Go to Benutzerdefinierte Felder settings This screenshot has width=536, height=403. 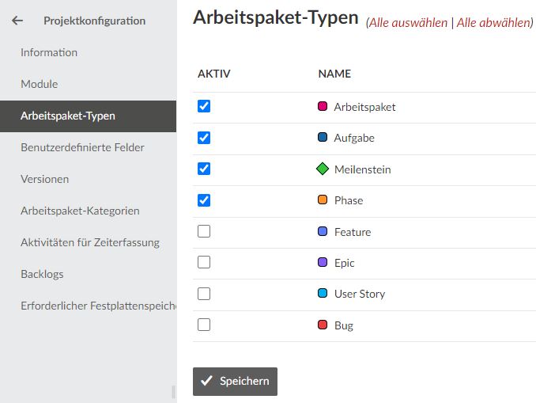click(82, 147)
